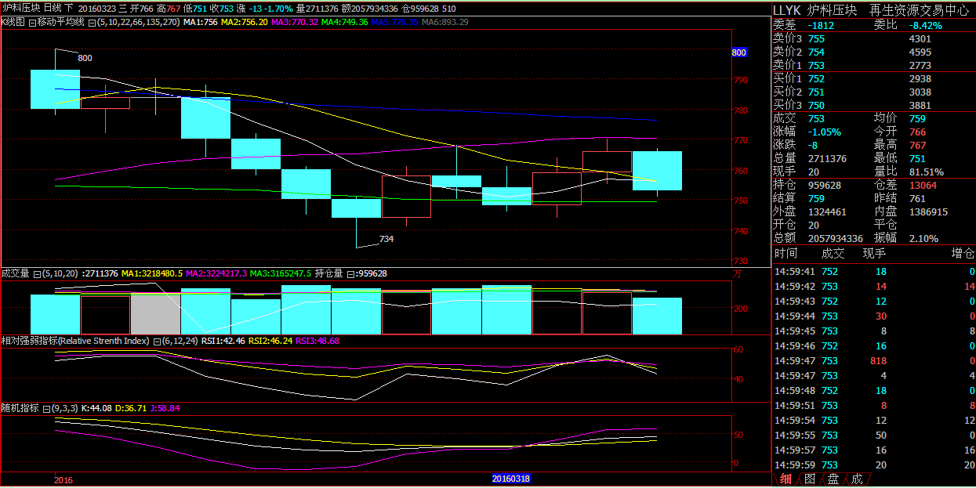The height and width of the screenshot is (488, 976).
Task: Open the 盘 tab
Action: tap(833, 479)
